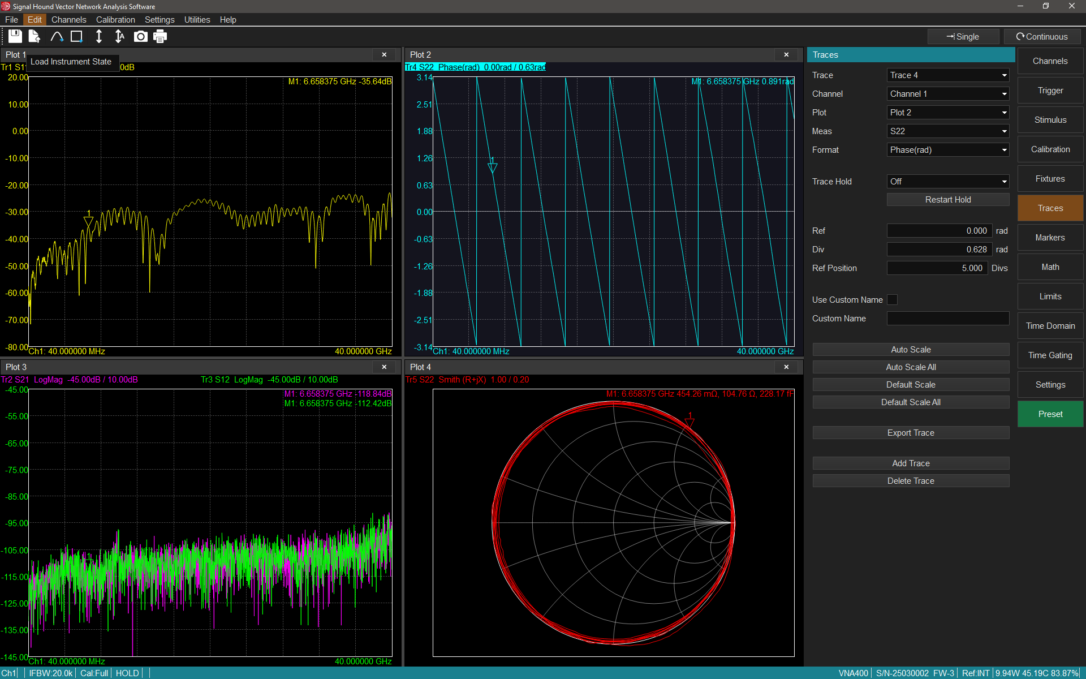
Task: Click the Div value input field
Action: coord(938,250)
